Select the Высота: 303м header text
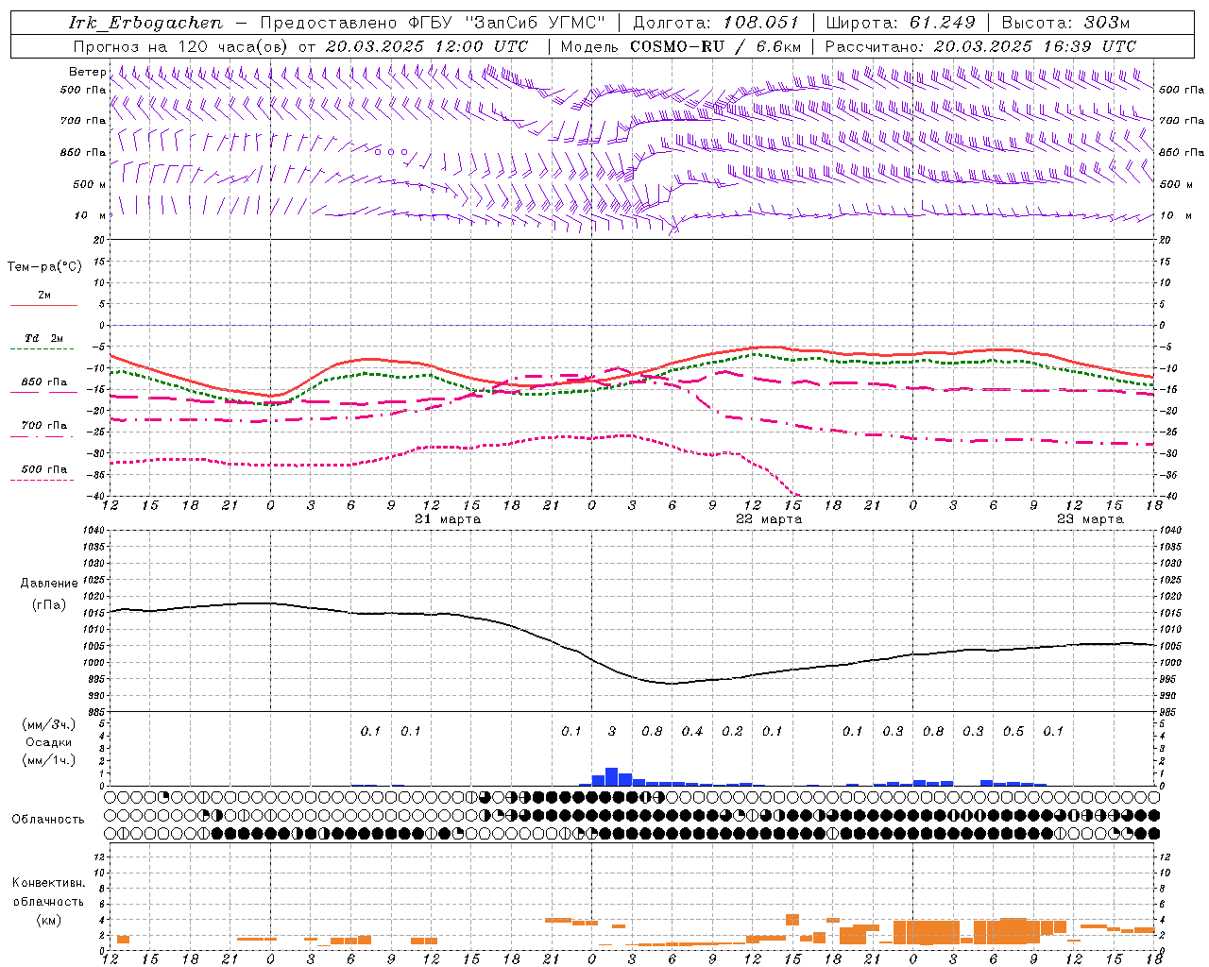 tap(1065, 23)
